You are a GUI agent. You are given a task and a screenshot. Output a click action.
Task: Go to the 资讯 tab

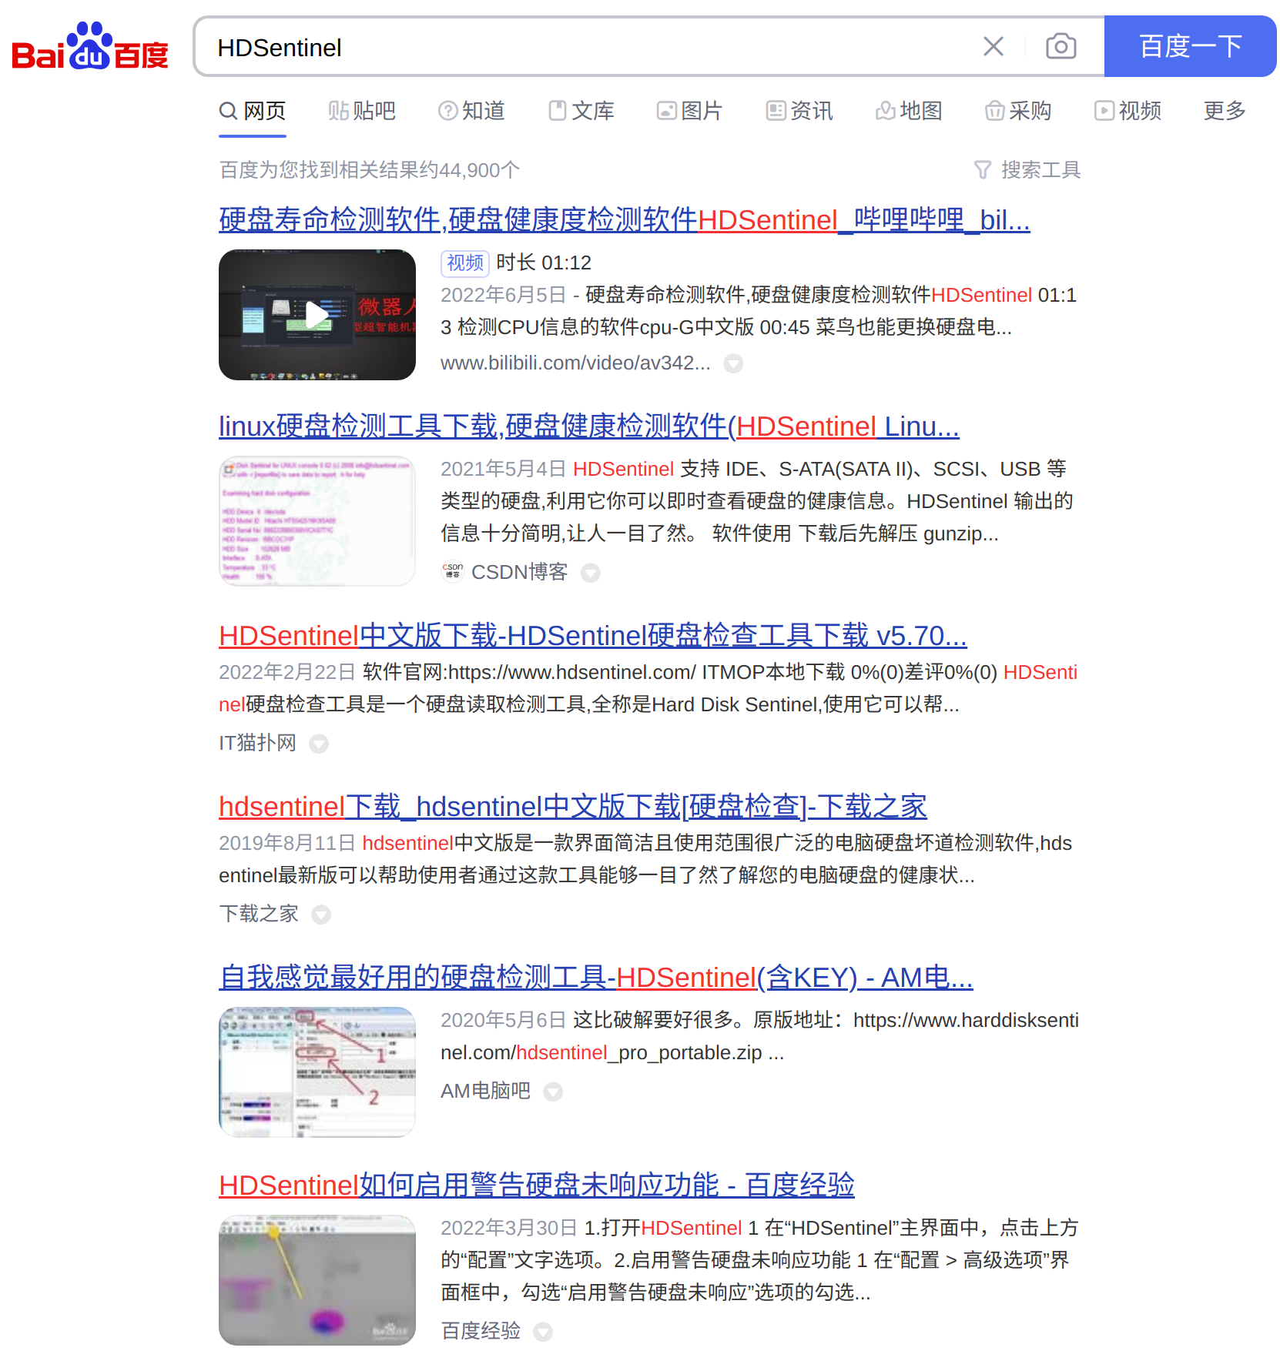coord(799,111)
